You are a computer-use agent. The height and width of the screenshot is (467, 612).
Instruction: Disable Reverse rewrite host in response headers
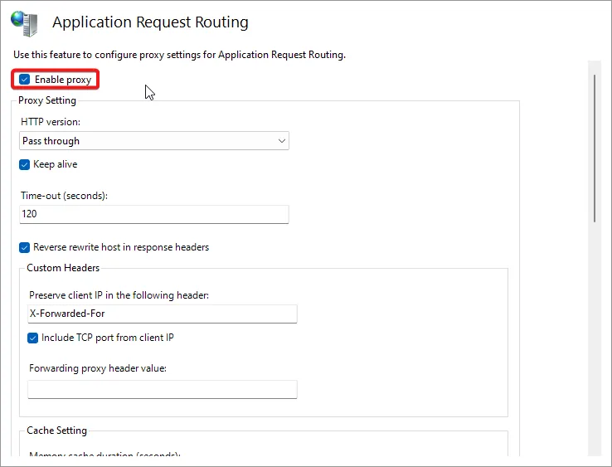(x=25, y=247)
